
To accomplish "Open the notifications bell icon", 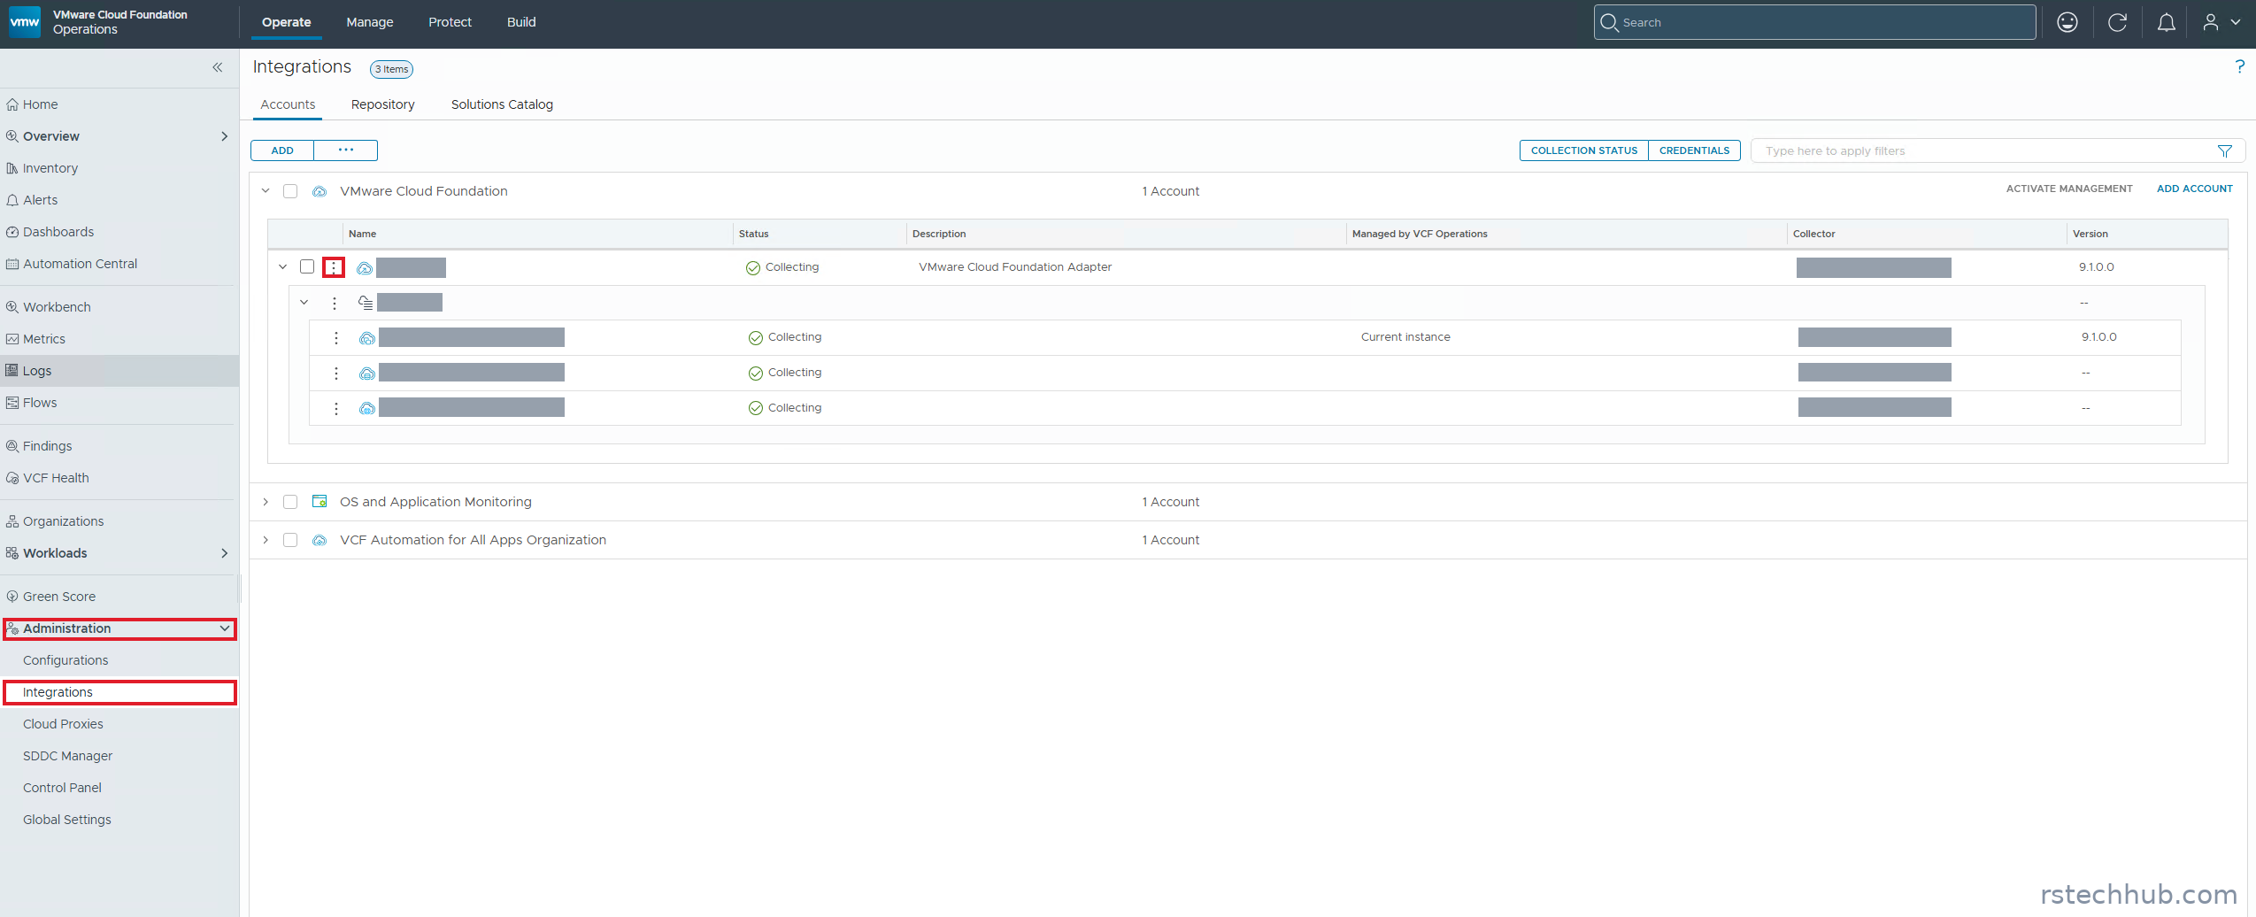I will (x=2166, y=22).
